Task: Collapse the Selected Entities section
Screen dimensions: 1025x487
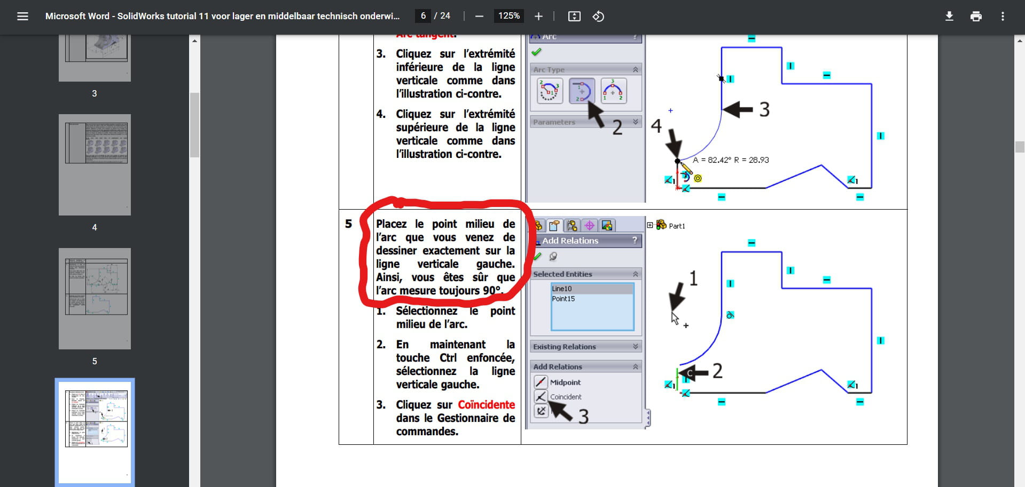Action: pos(635,274)
